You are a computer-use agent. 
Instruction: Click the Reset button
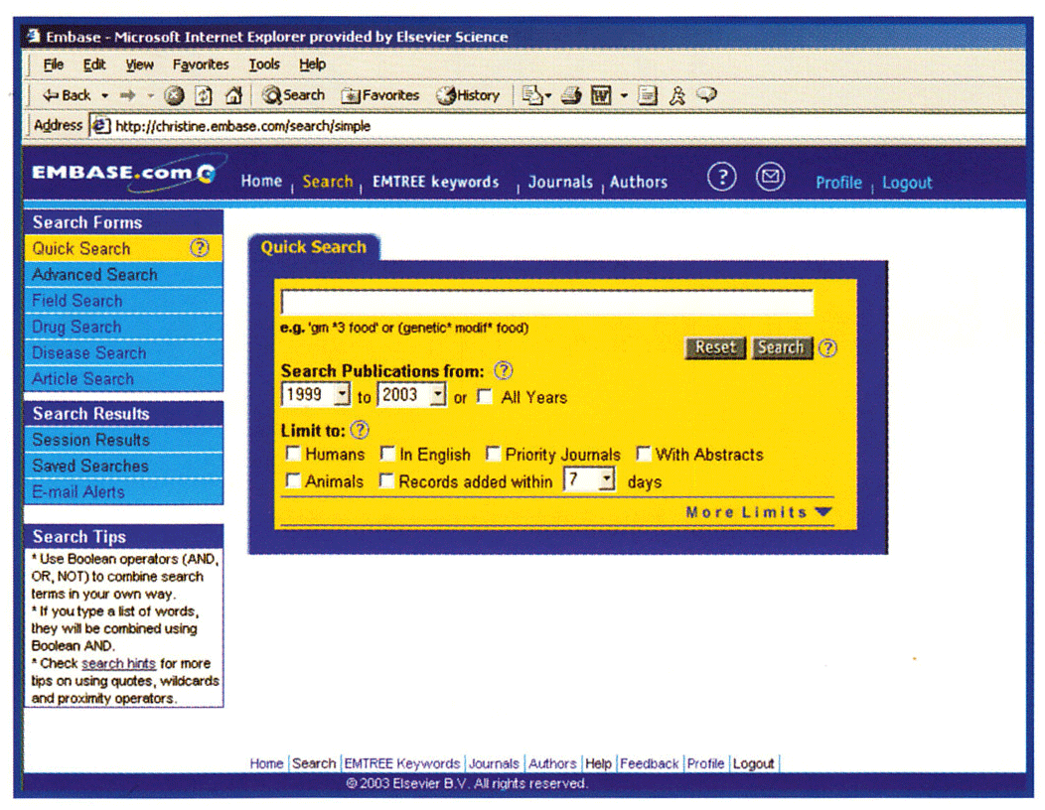715,347
